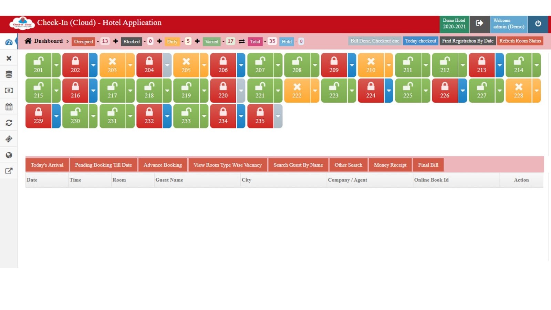Expand the dropdown arrow beside room 206
Image resolution: width=551 pixels, height=310 pixels.
tap(241, 65)
